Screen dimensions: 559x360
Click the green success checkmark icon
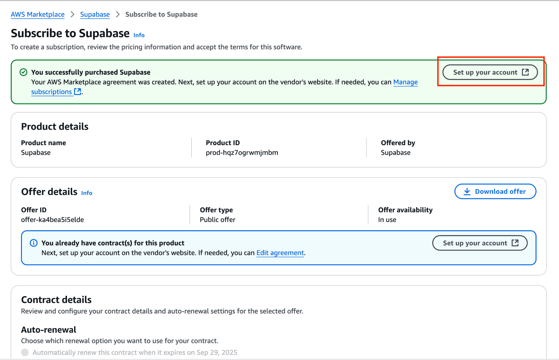(23, 72)
